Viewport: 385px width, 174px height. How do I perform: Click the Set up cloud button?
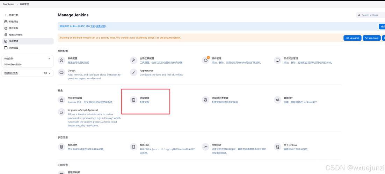372,38
